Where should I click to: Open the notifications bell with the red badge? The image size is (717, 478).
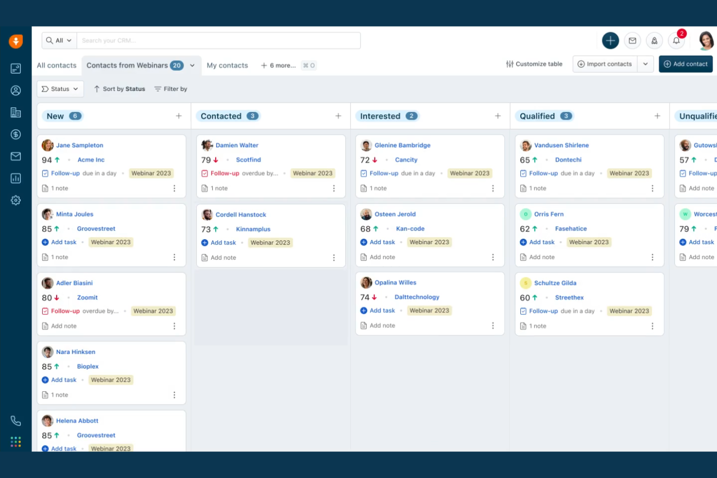(676, 41)
